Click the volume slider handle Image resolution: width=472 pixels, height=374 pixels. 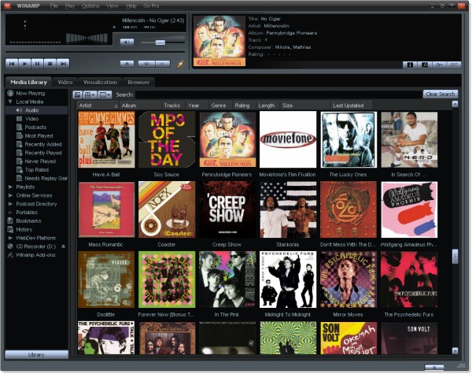coord(160,43)
